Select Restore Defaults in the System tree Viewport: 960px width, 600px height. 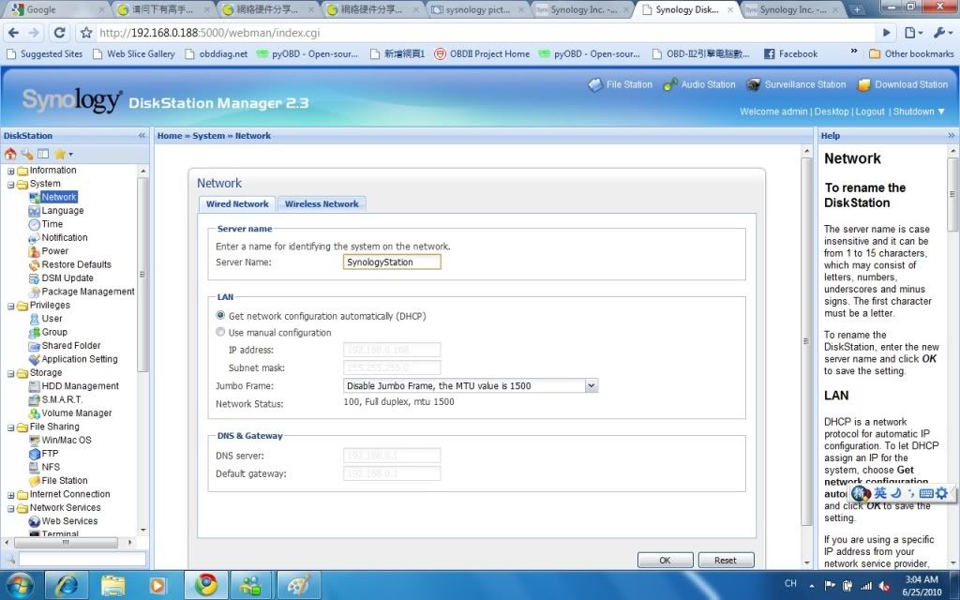point(76,265)
